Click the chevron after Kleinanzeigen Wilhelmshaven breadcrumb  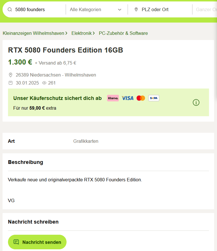[66, 33]
